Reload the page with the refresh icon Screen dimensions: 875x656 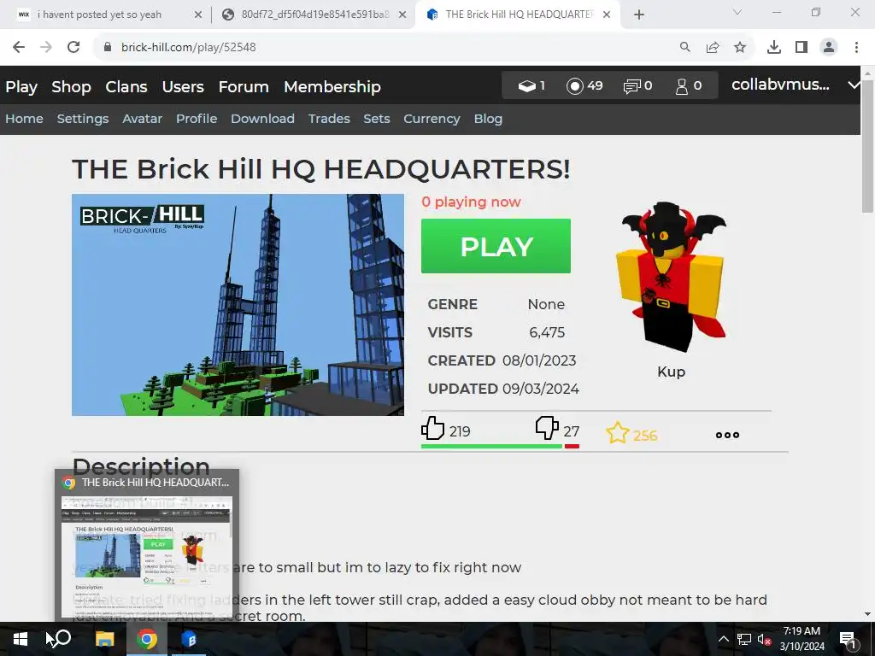point(73,48)
